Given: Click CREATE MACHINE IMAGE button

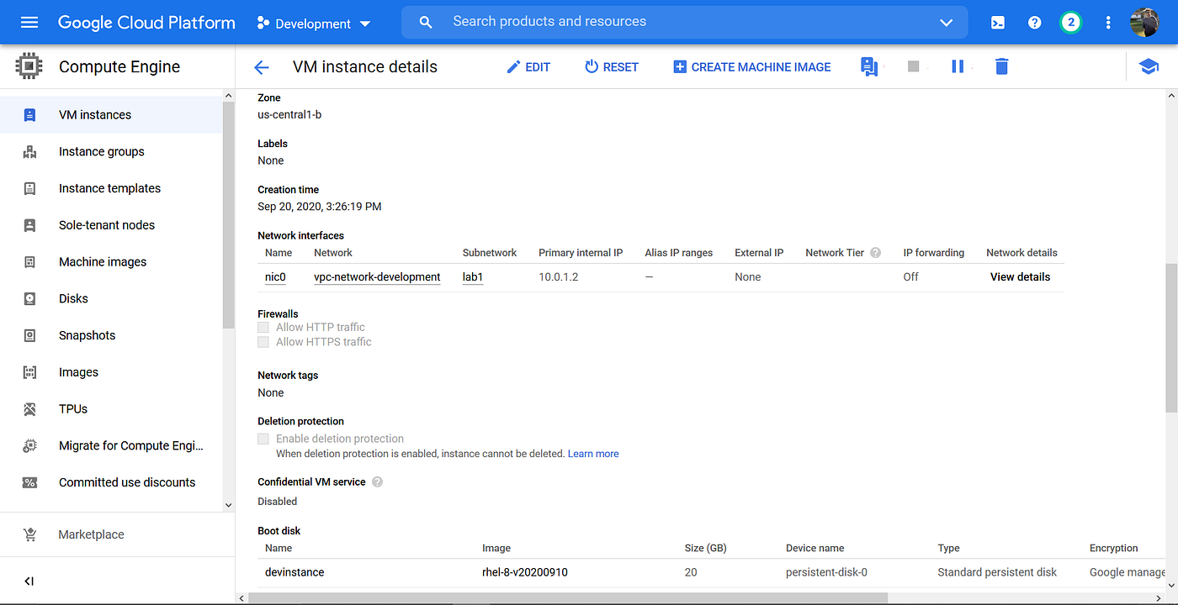Looking at the screenshot, I should (x=752, y=67).
